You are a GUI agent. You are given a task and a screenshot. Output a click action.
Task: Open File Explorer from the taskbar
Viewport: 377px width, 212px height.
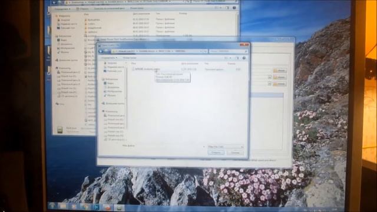click(x=63, y=207)
